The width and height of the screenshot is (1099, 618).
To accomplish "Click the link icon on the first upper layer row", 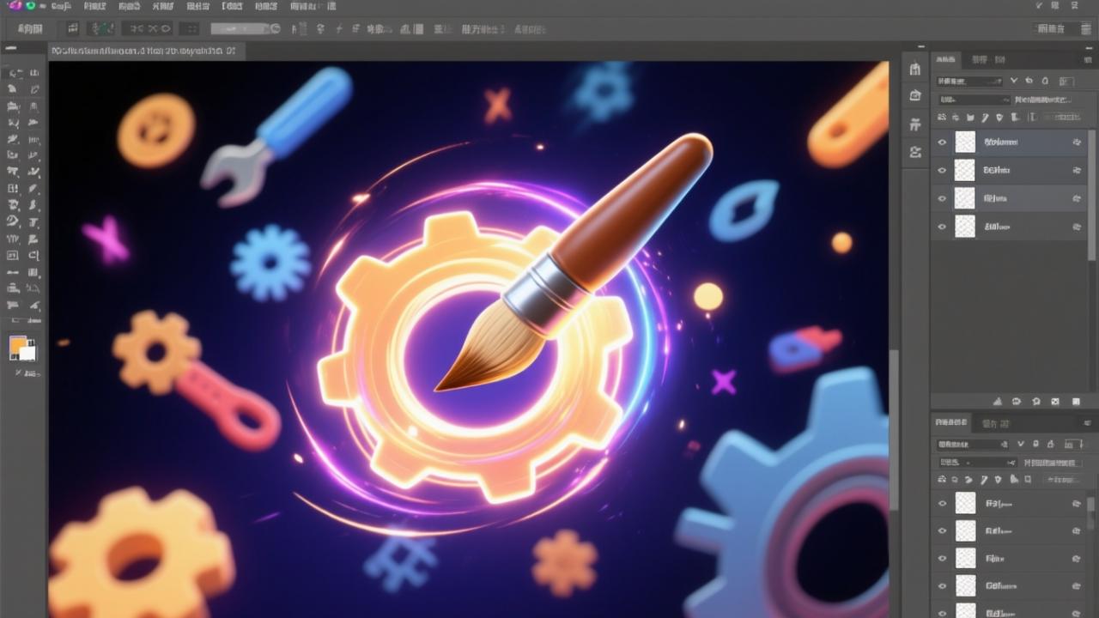I will click(x=1077, y=142).
